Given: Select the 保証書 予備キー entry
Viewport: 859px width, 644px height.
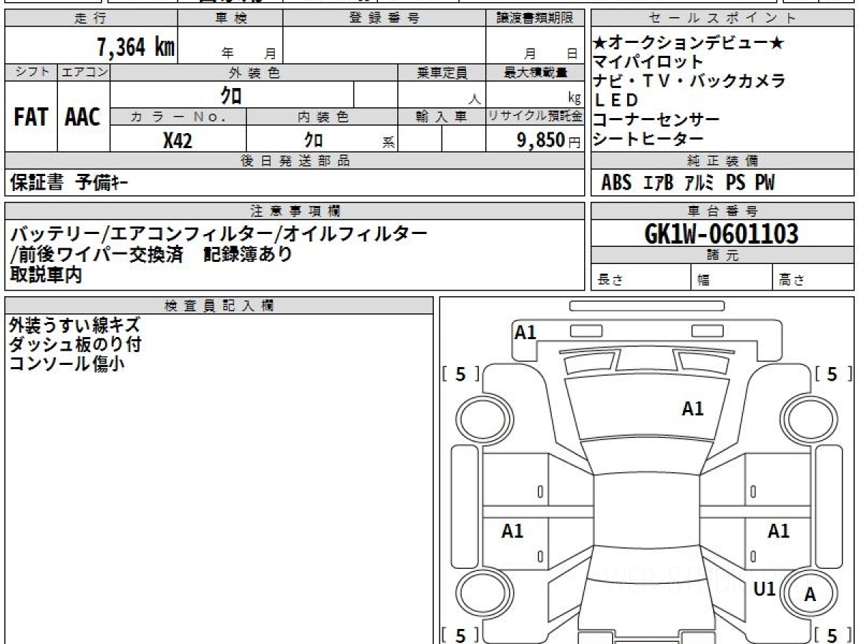Looking at the screenshot, I should (x=69, y=183).
